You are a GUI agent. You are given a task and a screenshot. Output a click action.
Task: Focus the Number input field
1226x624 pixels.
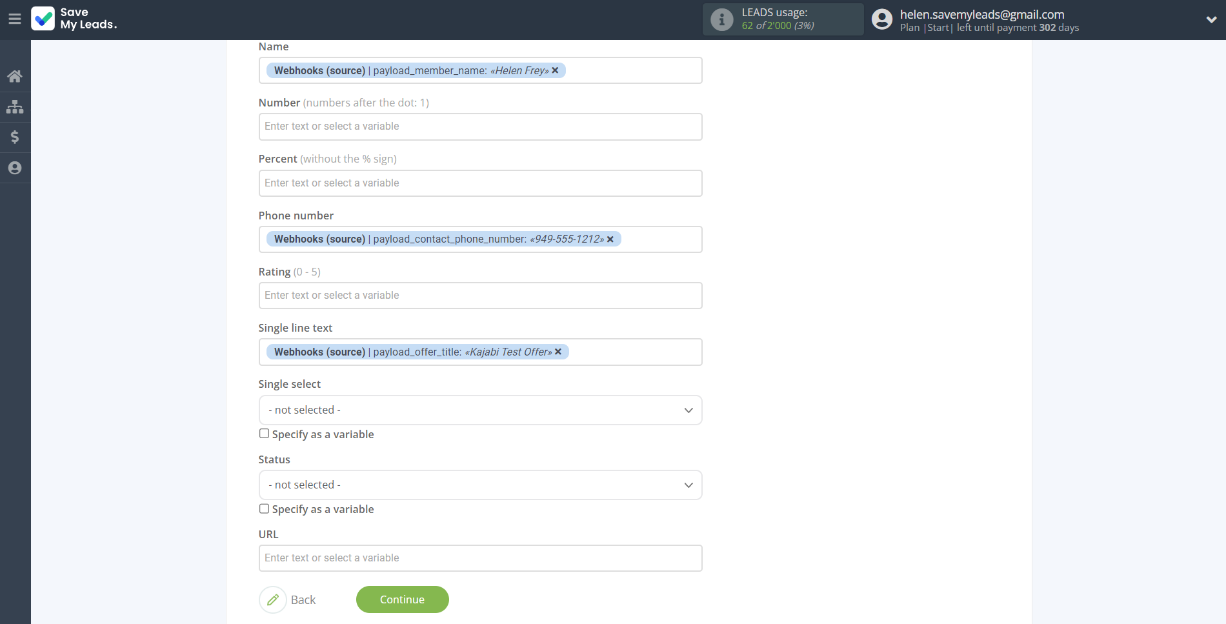pyautogui.click(x=480, y=126)
